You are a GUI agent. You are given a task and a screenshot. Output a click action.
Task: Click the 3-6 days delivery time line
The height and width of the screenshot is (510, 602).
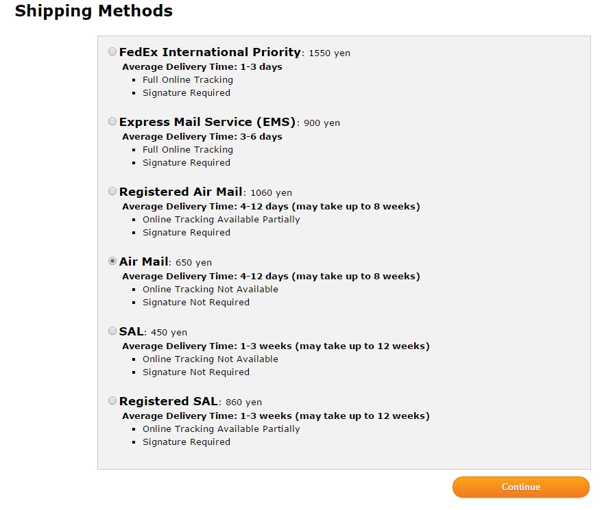pyautogui.click(x=202, y=137)
